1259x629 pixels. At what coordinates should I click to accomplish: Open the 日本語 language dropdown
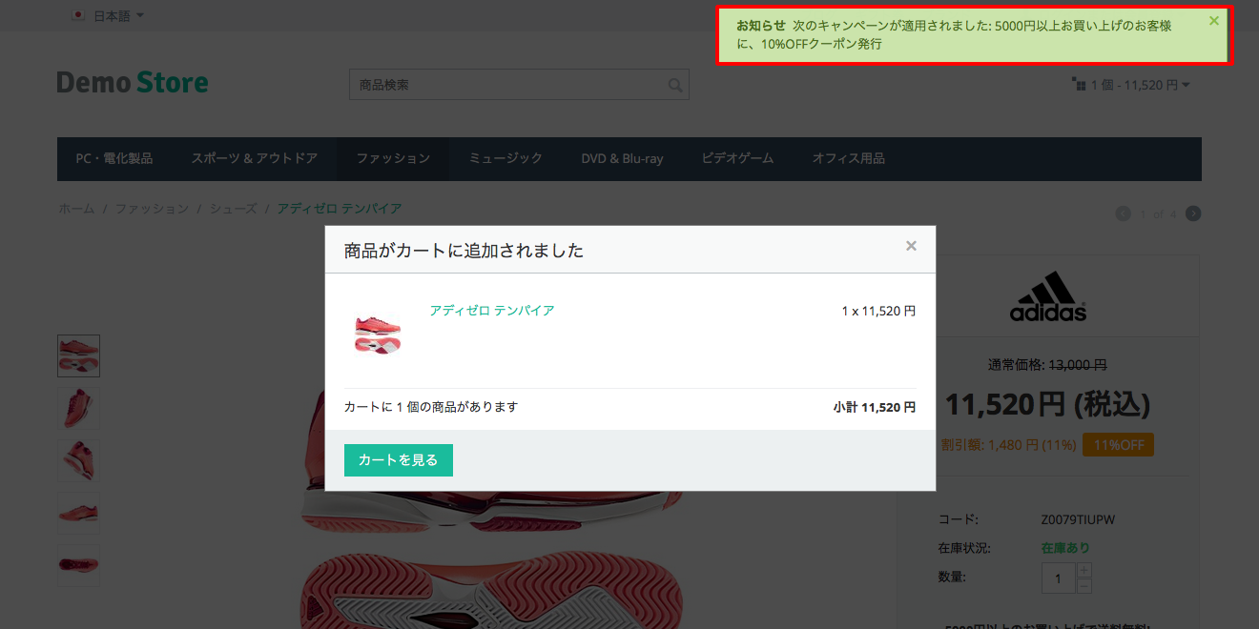118,15
